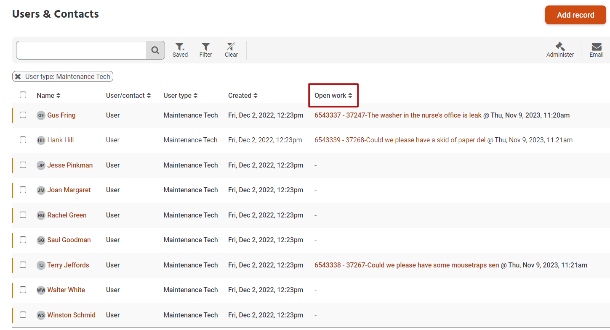Sort by the Open work column

[333, 96]
